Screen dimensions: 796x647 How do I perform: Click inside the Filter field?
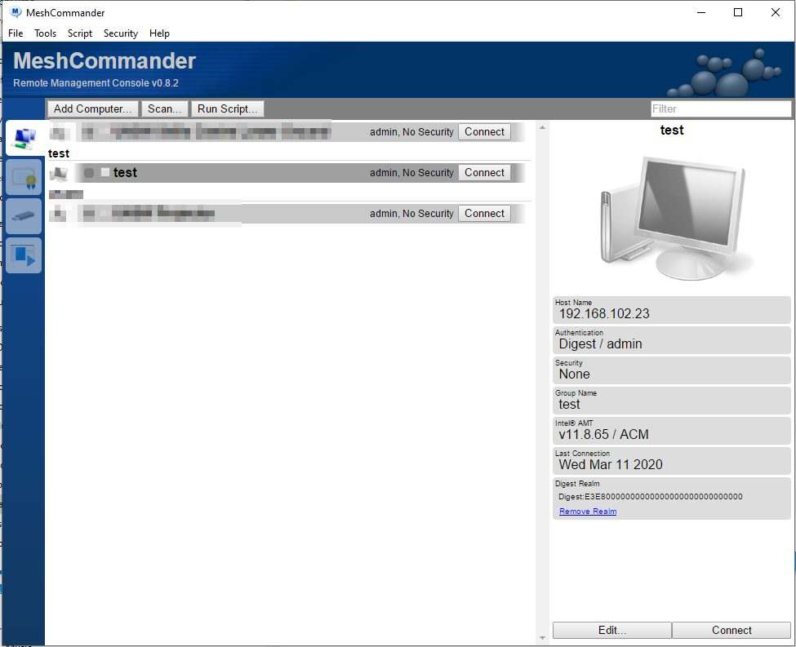click(x=721, y=109)
